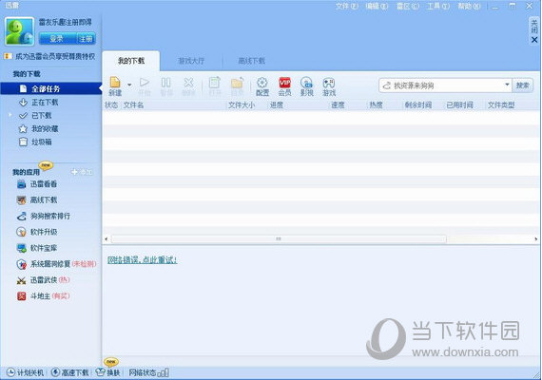Open the 雷区 menu
Screen dimensions: 542x380
click(x=408, y=6)
